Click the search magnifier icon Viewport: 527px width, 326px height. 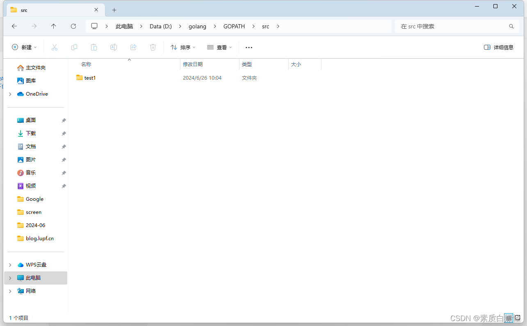[511, 26]
